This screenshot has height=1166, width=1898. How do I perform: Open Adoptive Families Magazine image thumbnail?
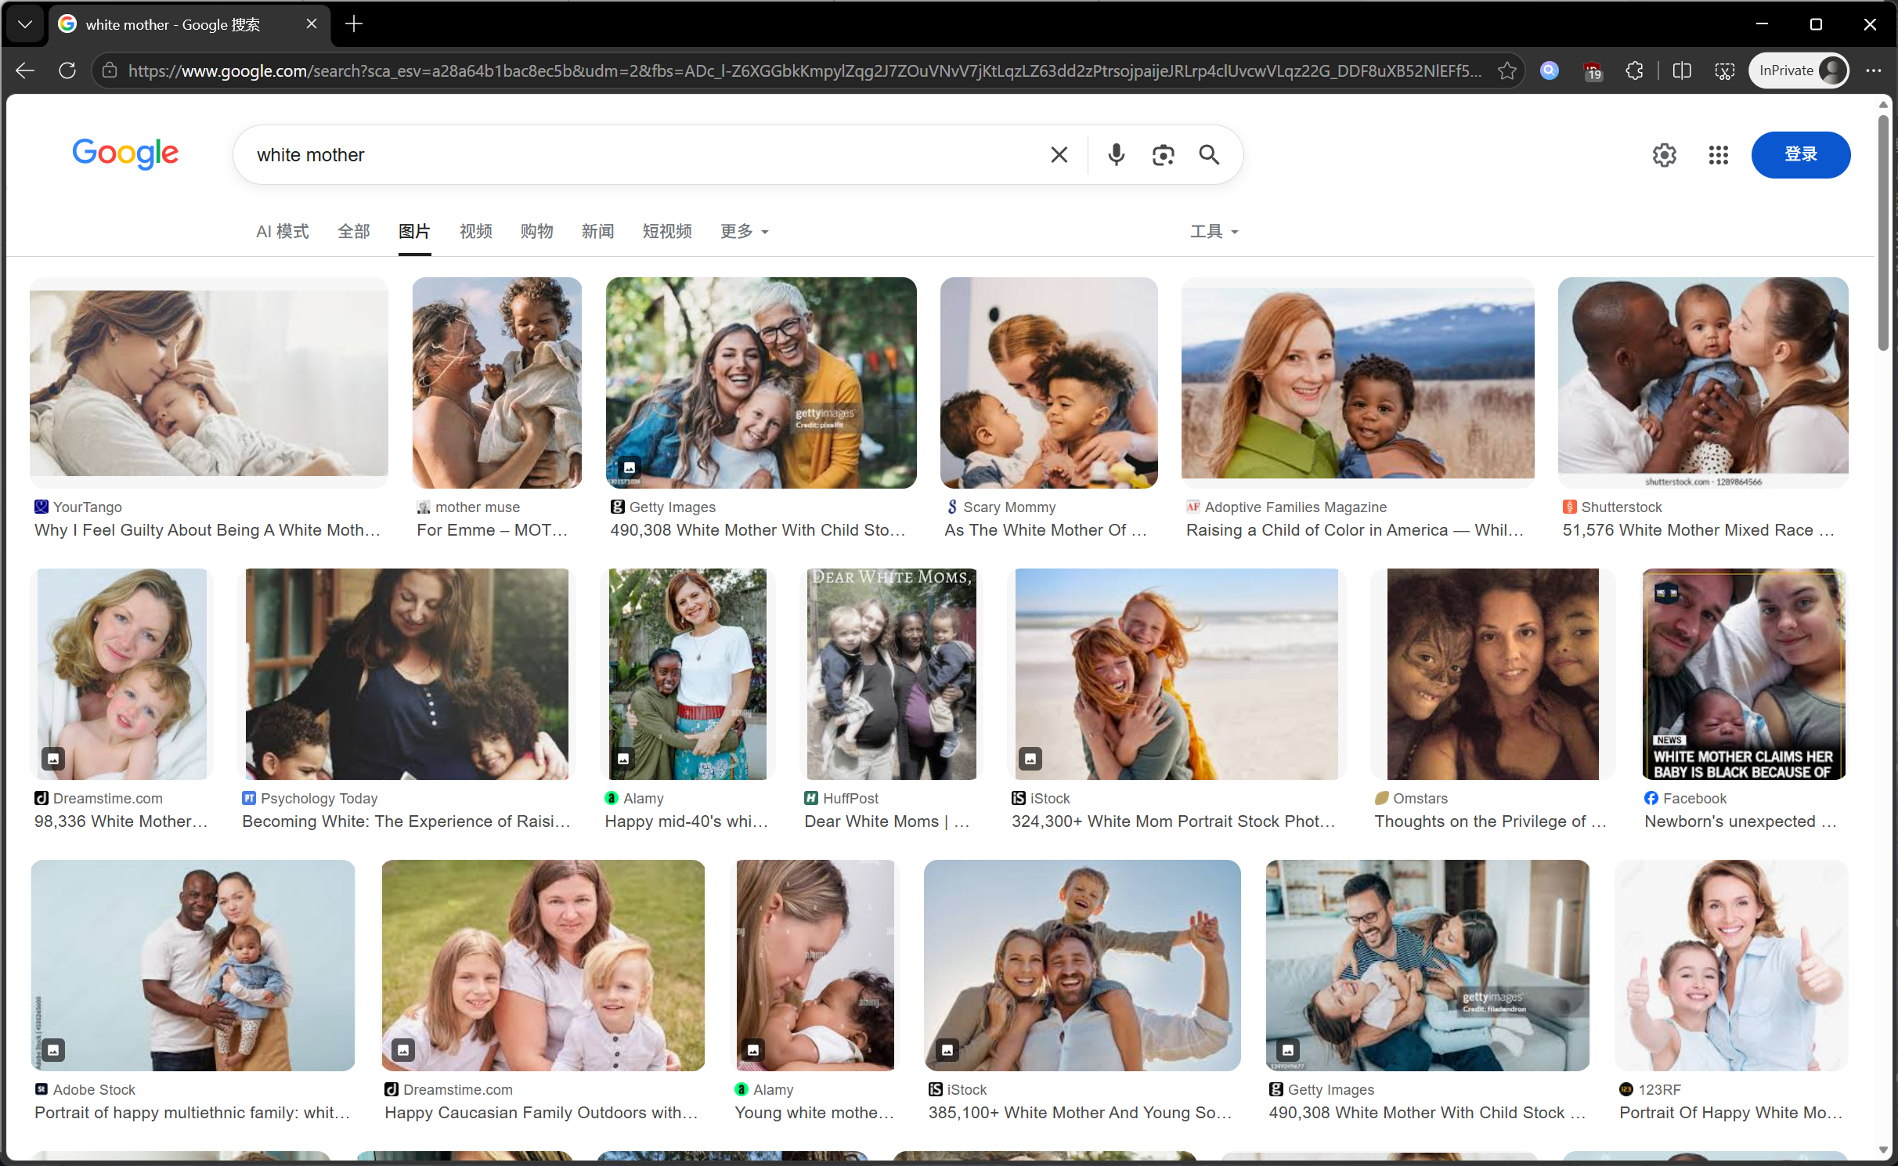point(1358,383)
